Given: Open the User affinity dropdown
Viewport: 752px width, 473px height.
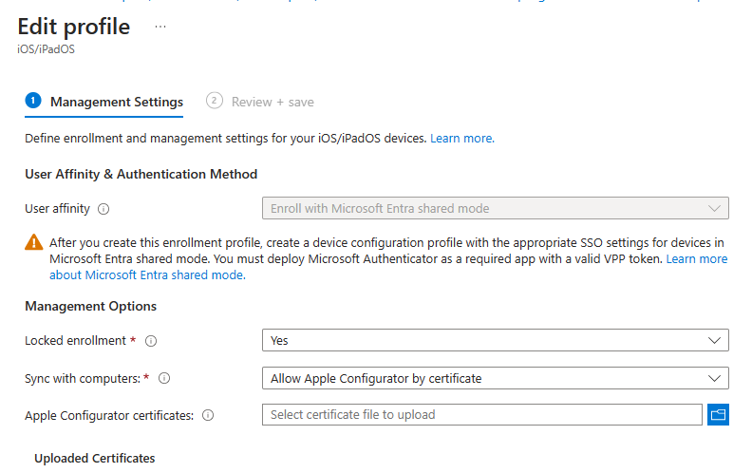Looking at the screenshot, I should pyautogui.click(x=496, y=208).
